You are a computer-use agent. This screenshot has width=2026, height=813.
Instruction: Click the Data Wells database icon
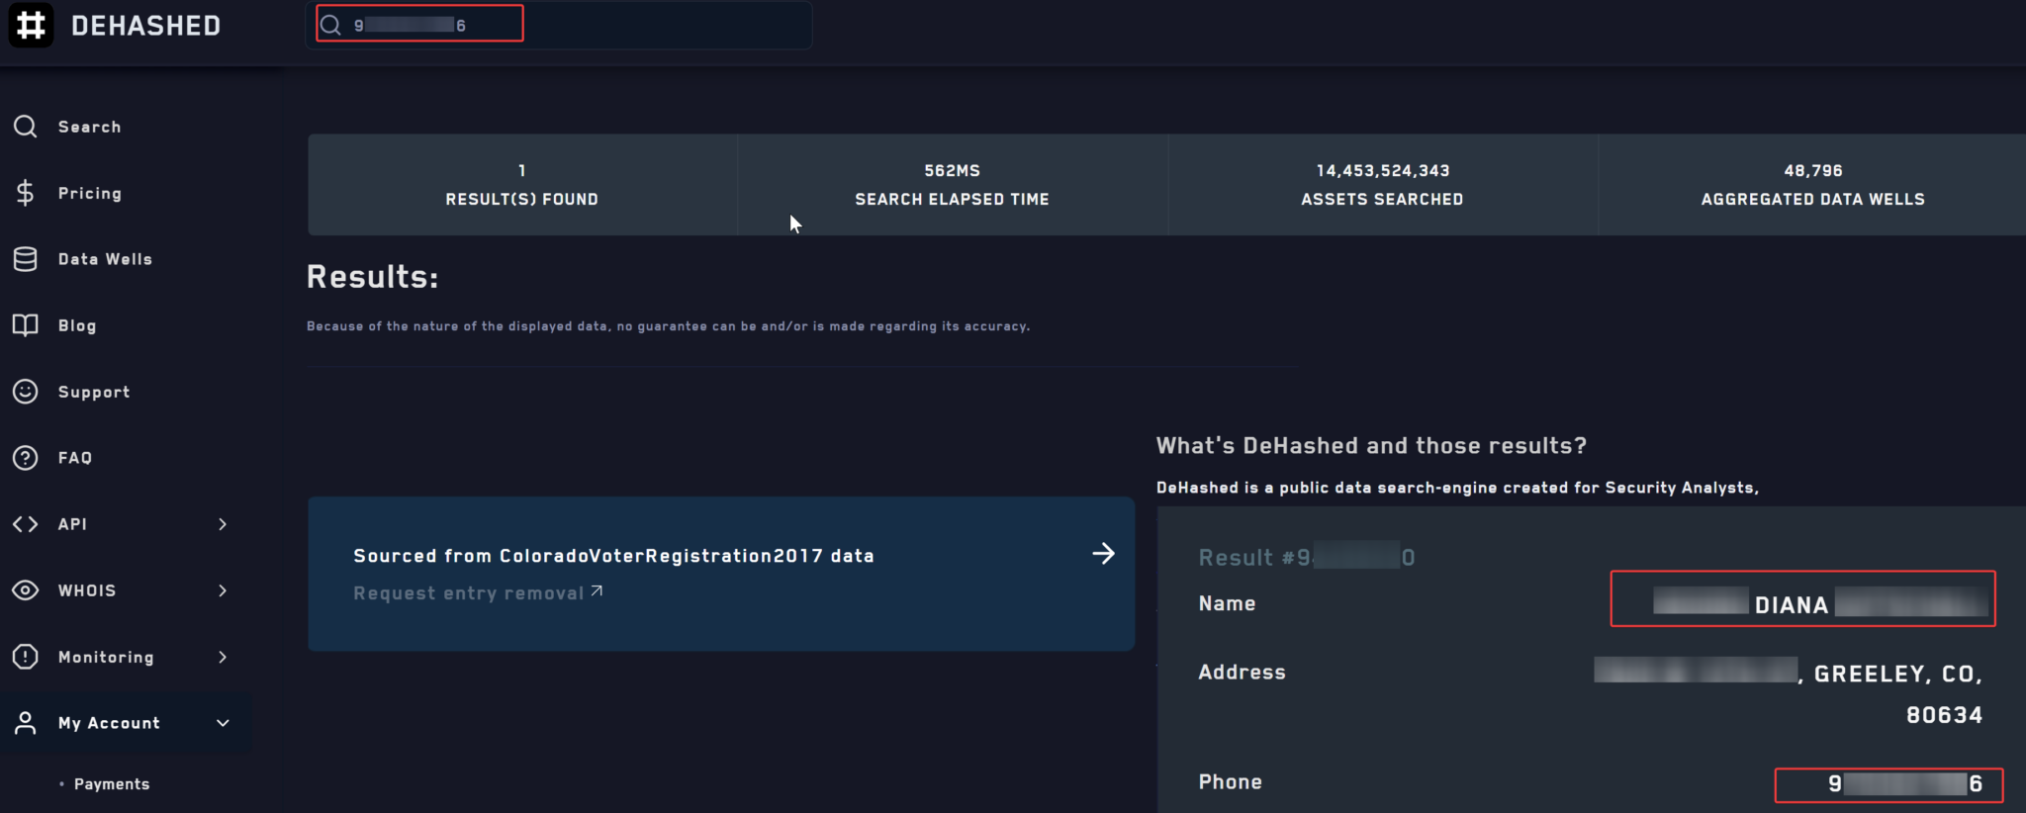click(26, 259)
